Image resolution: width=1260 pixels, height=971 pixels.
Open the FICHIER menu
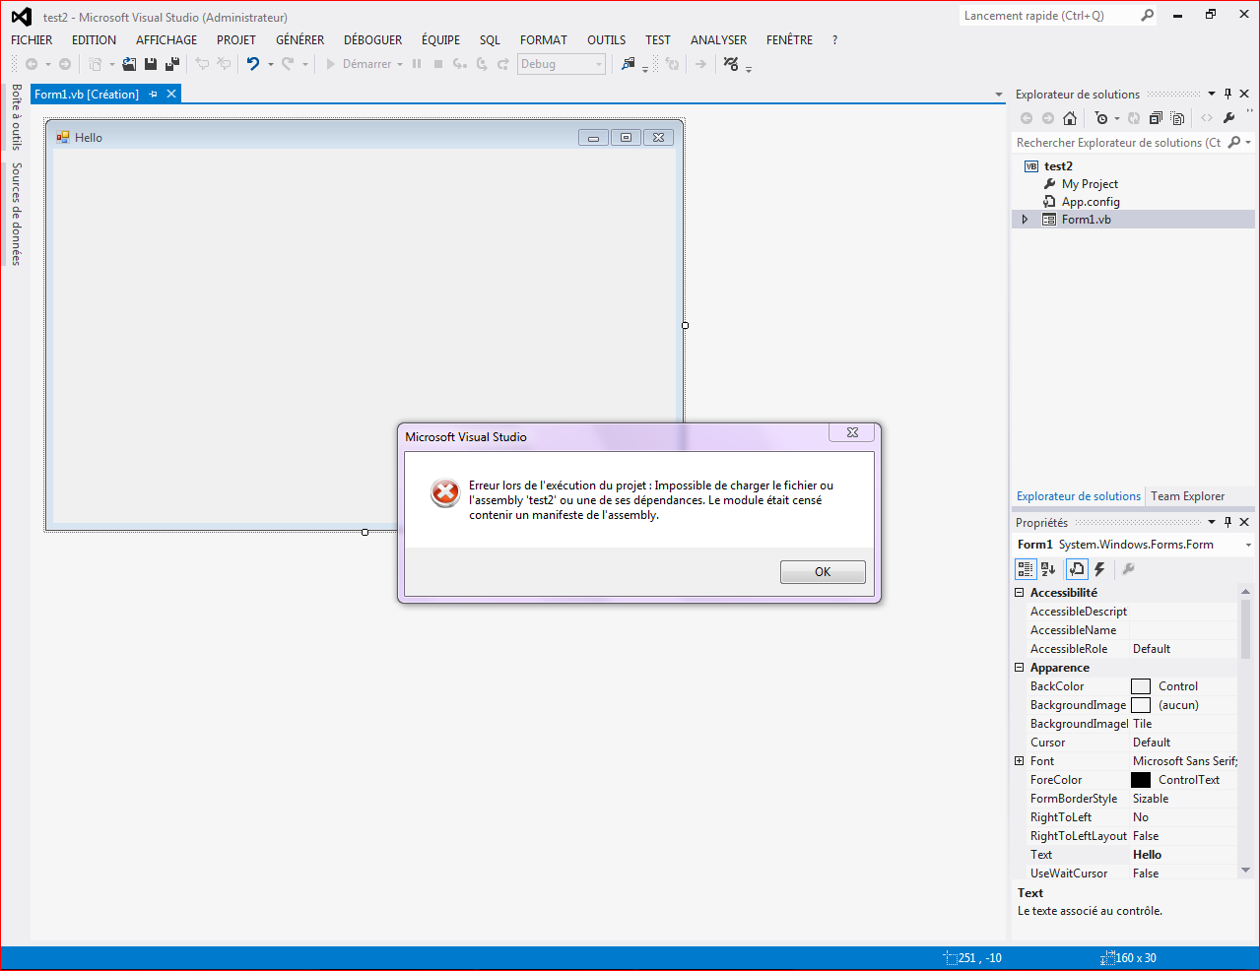click(32, 40)
